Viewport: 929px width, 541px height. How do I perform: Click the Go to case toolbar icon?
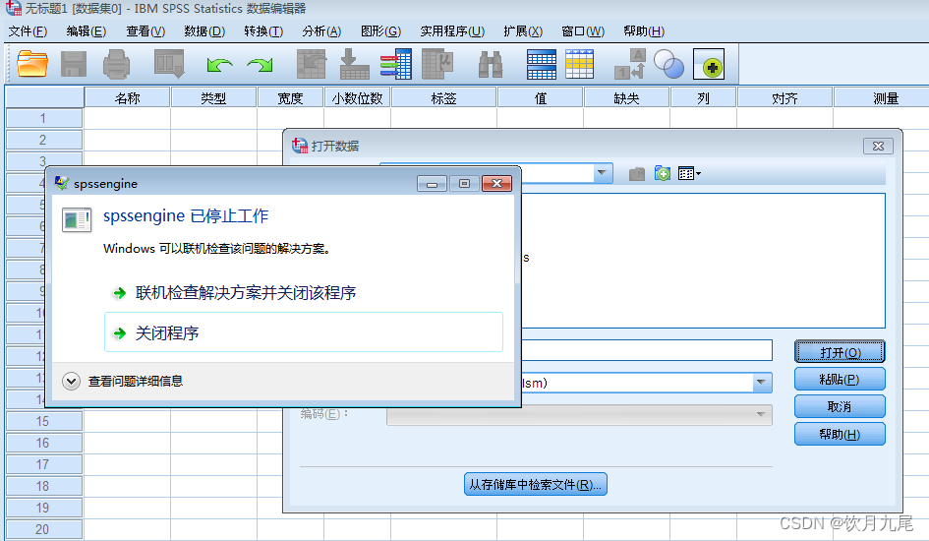[x=312, y=63]
